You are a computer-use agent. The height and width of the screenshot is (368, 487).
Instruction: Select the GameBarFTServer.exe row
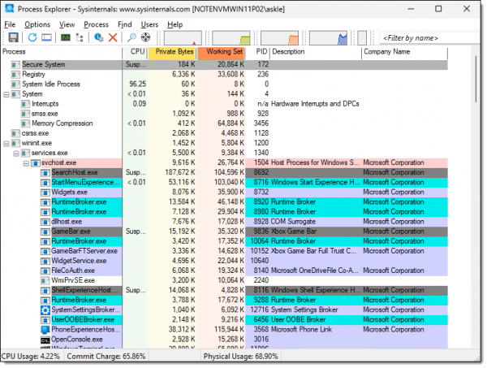click(x=224, y=251)
